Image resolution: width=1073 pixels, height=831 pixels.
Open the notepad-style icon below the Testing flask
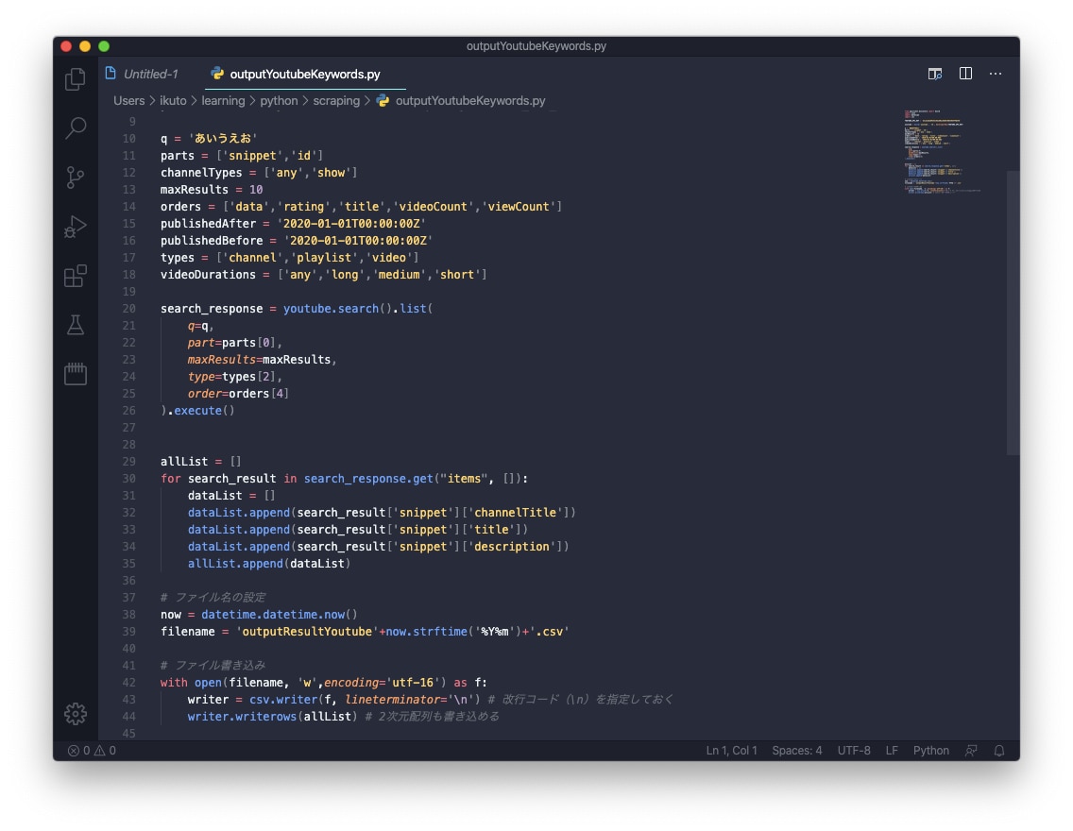click(x=76, y=373)
